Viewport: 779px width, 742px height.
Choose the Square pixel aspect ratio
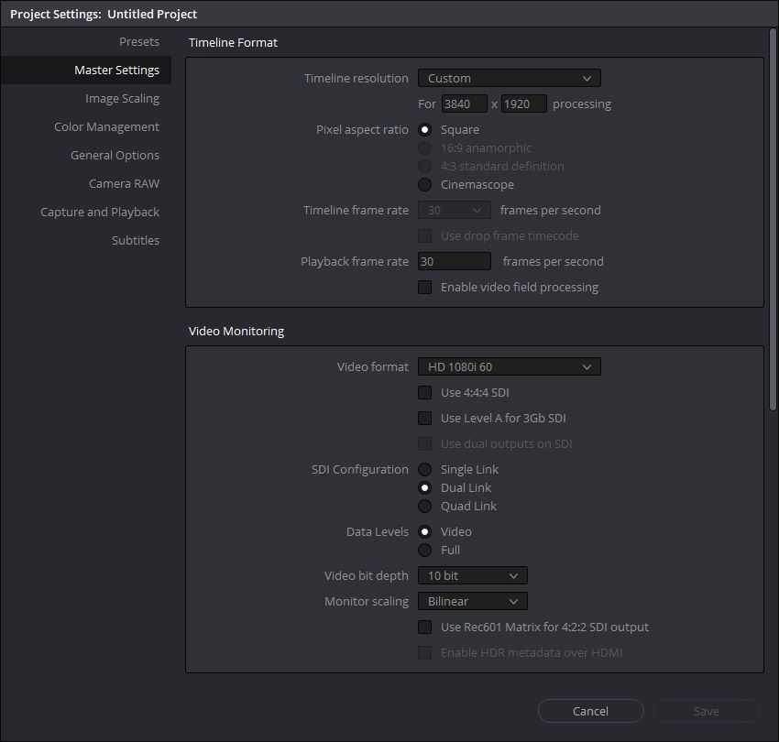click(424, 130)
